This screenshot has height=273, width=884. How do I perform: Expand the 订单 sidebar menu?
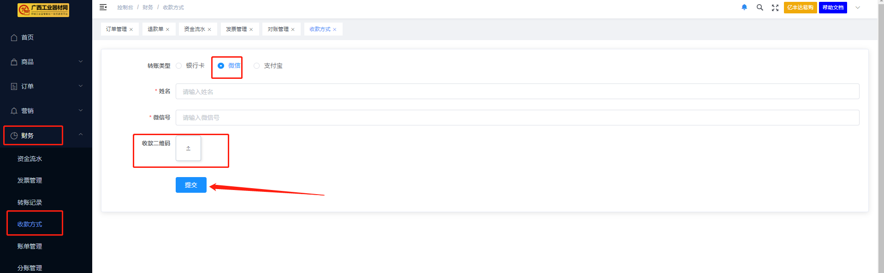tap(46, 86)
